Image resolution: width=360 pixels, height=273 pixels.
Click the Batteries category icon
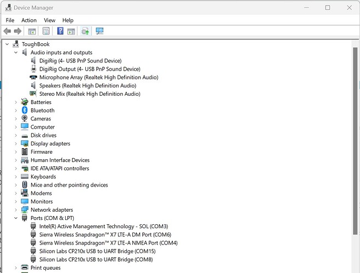25,102
